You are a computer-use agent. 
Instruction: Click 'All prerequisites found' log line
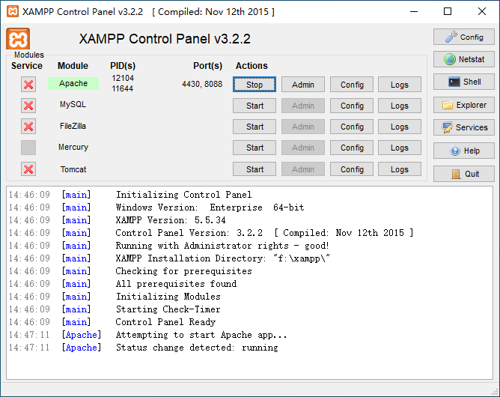(x=176, y=284)
